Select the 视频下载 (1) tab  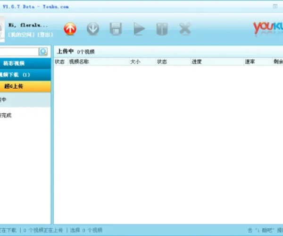click(25, 75)
